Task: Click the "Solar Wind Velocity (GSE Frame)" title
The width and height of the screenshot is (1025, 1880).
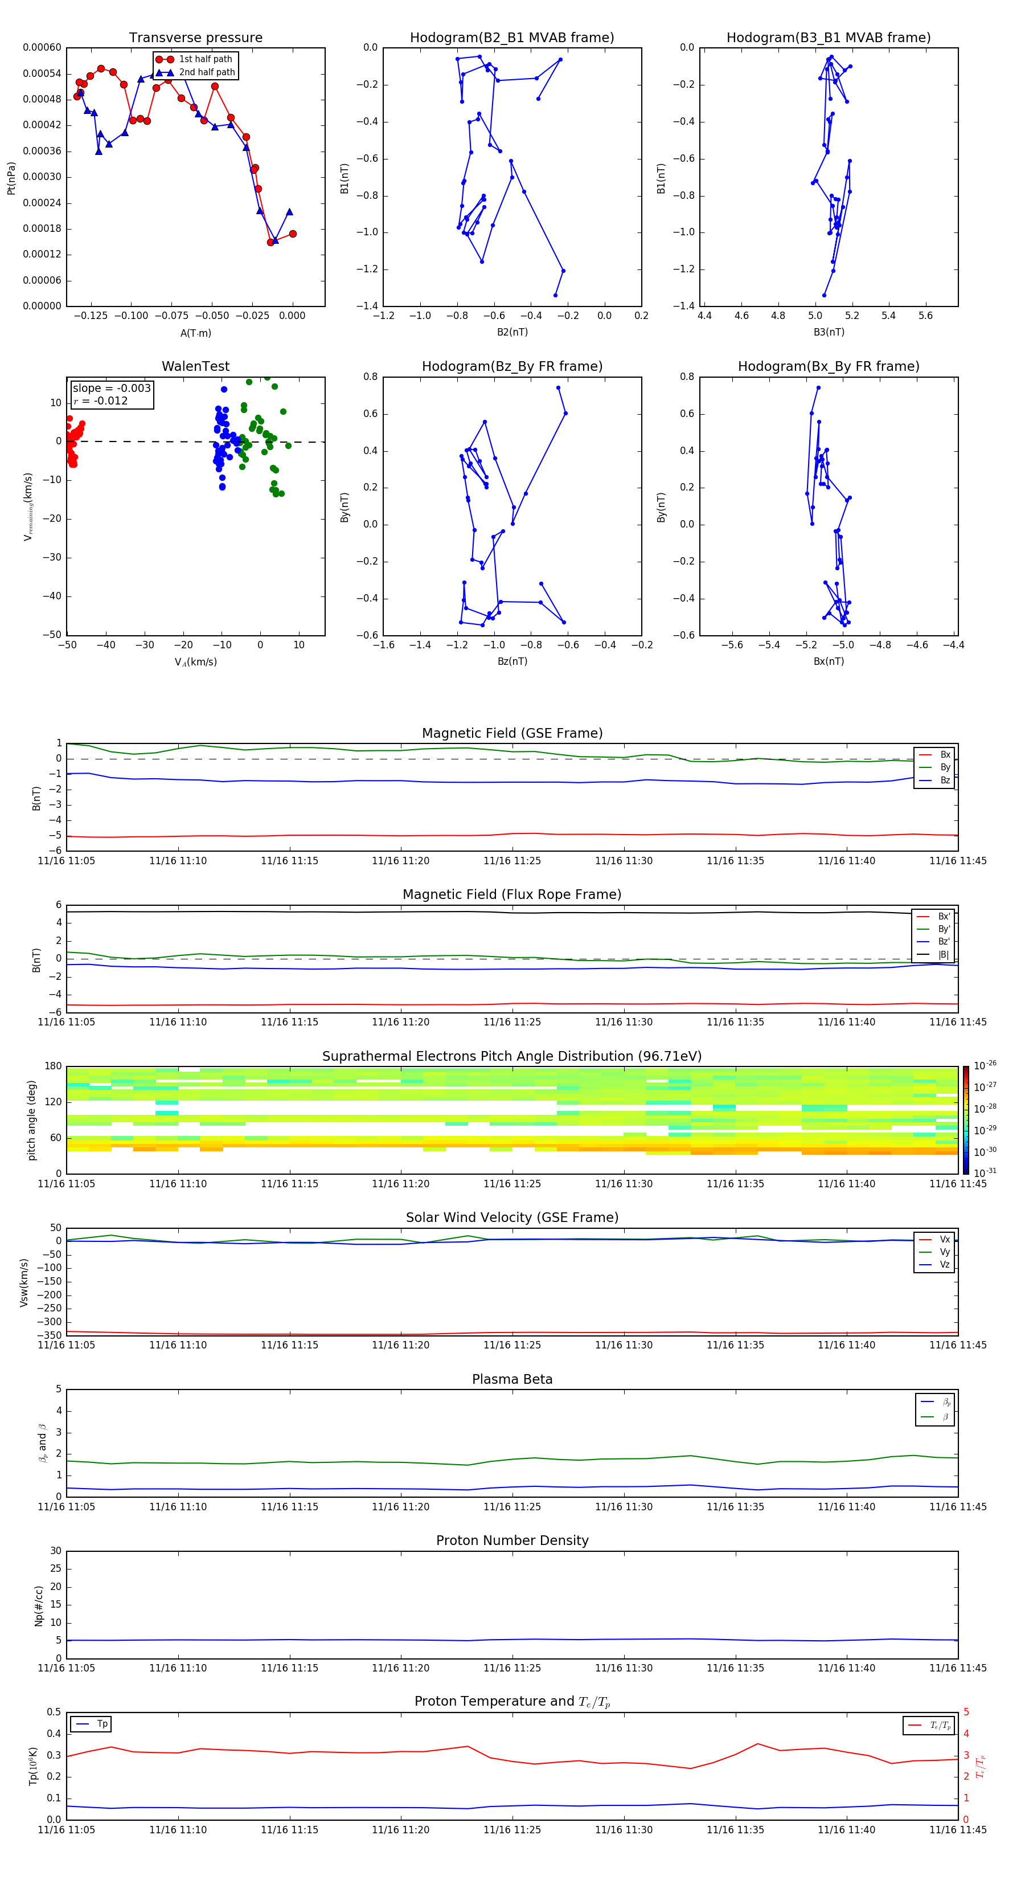Action: (x=512, y=1218)
